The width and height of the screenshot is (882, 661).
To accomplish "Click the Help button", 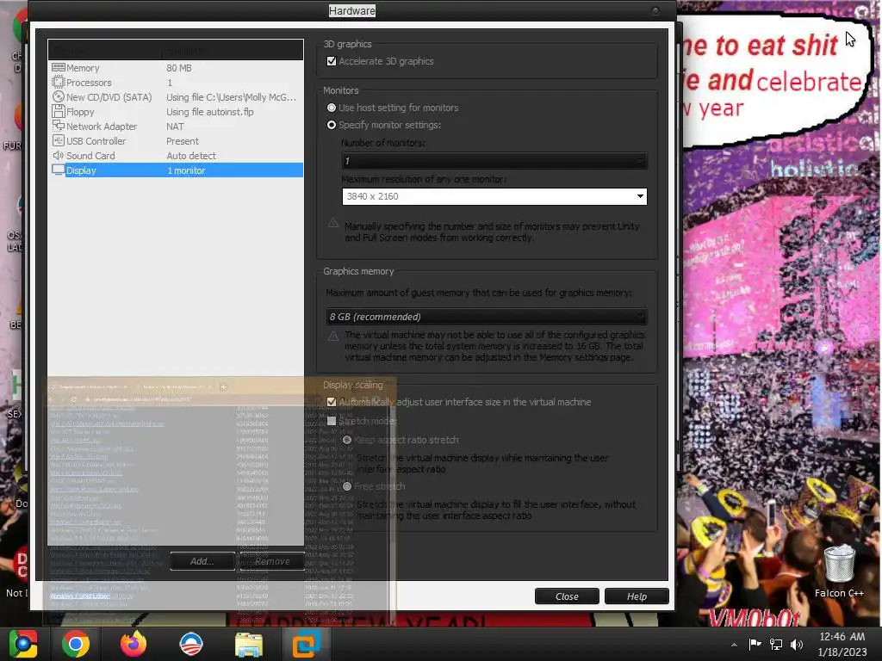I will pos(637,596).
